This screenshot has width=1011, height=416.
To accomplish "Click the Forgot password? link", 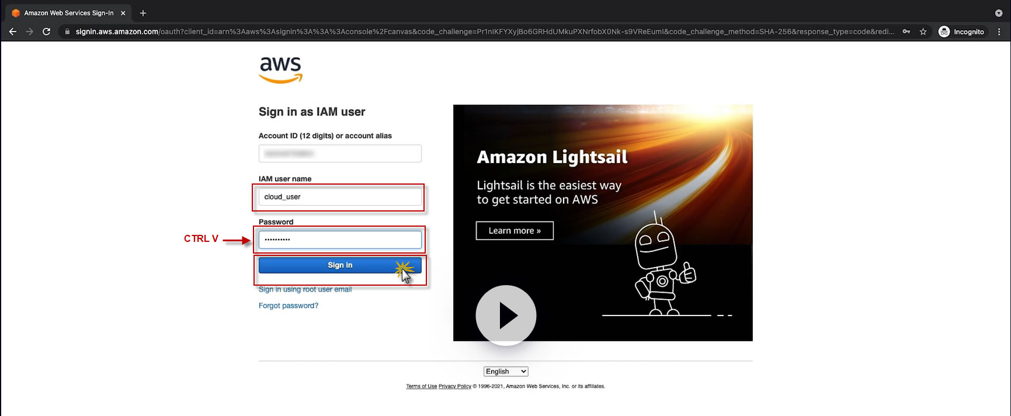I will pos(289,306).
